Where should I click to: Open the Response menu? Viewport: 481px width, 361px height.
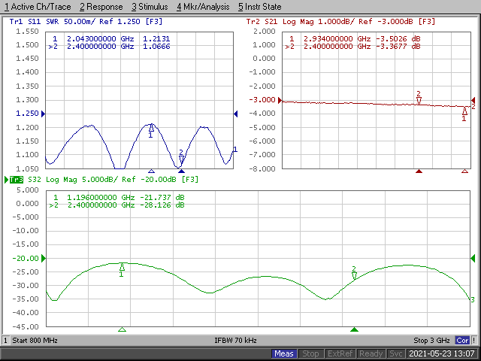pos(101,7)
